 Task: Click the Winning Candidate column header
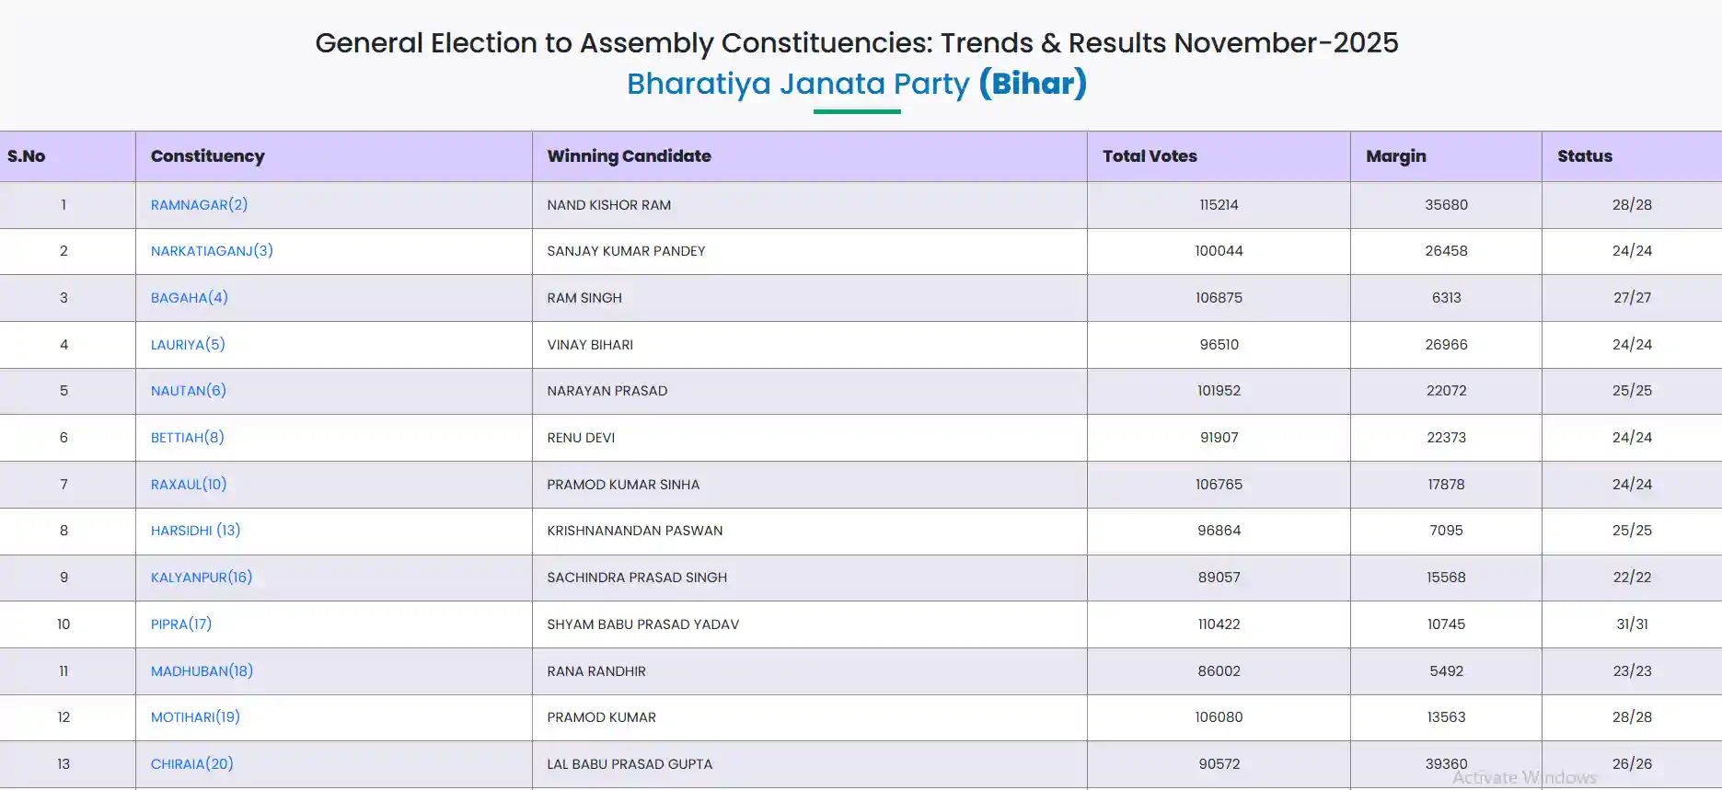[629, 156]
